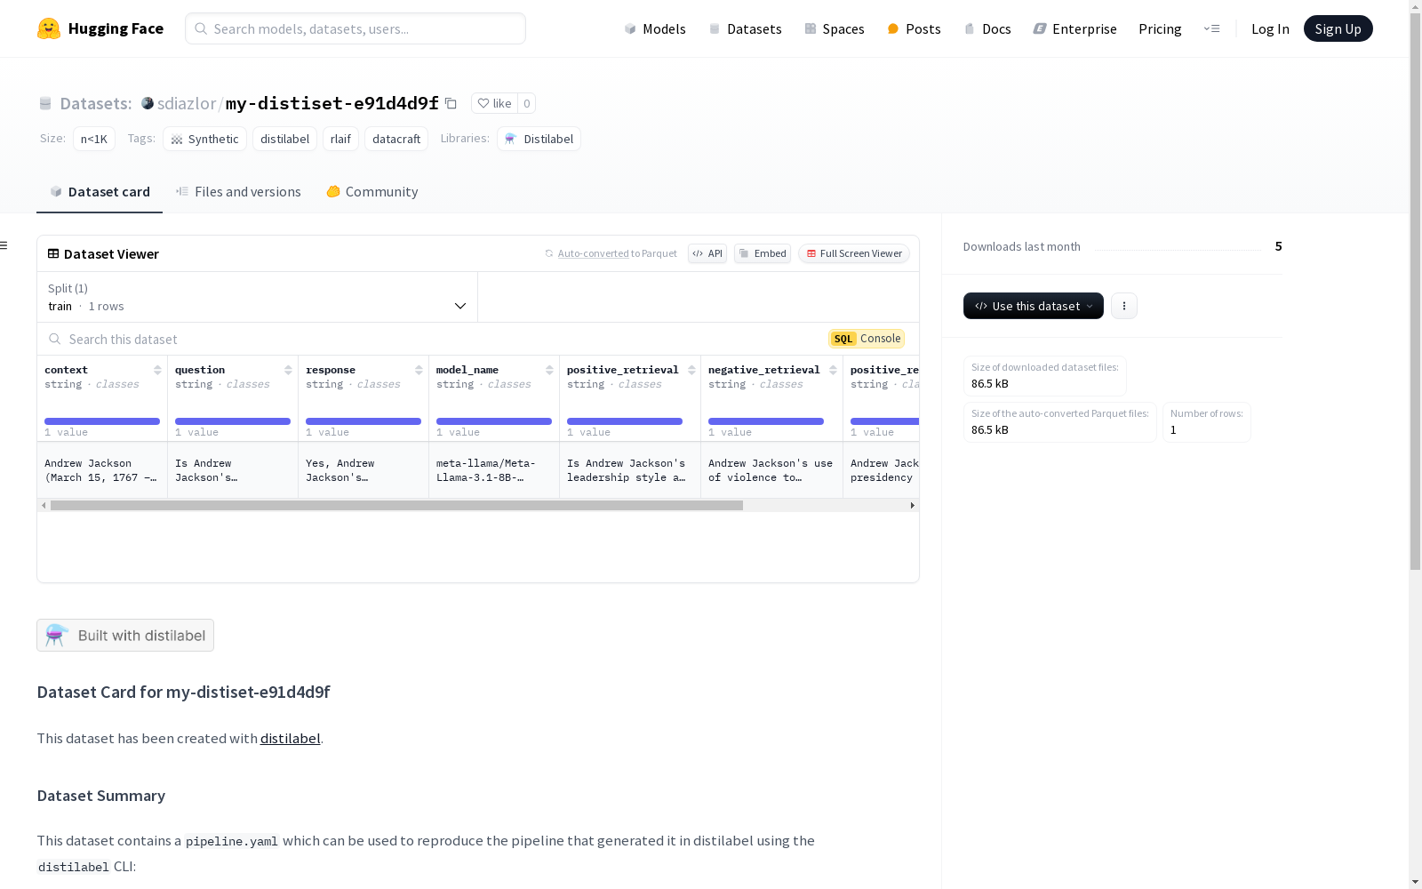Click the page vertical scrollbar thumb
The image size is (1422, 889).
[1415, 293]
